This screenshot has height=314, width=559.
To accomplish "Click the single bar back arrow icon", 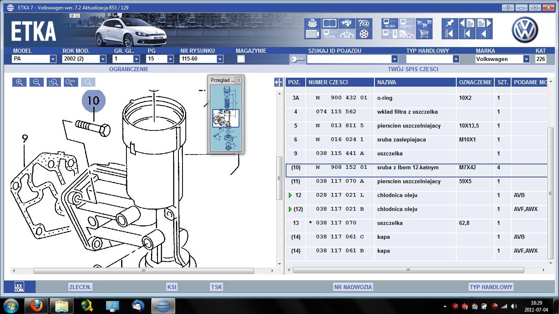I will [467, 34].
